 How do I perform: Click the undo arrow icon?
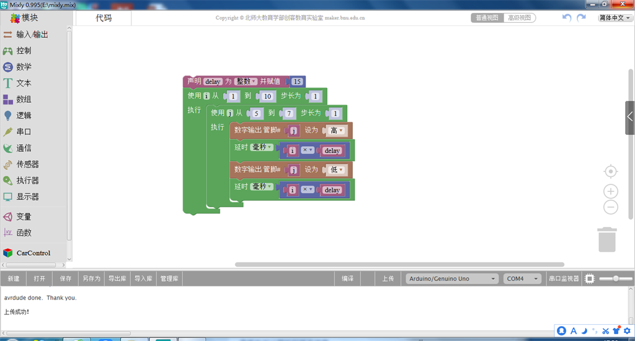(567, 18)
